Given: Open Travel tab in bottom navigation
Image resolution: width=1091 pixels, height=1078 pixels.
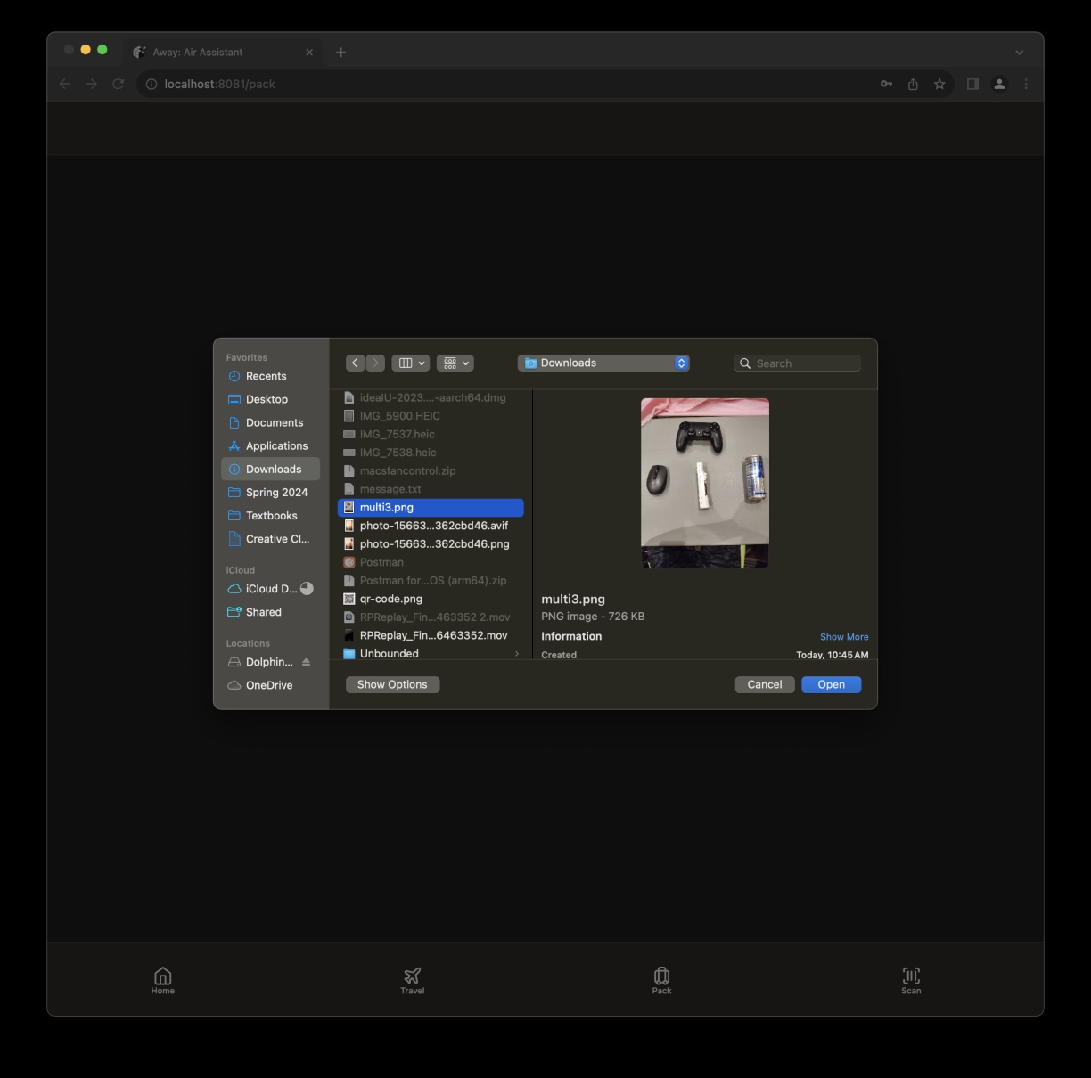Looking at the screenshot, I should pos(412,980).
